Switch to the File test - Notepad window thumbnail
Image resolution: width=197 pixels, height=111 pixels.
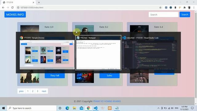point(98,53)
